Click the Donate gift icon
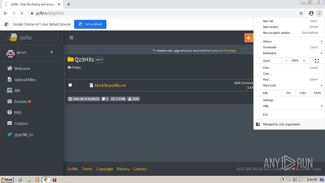Viewport: 325px width, 183px height. tap(10, 101)
